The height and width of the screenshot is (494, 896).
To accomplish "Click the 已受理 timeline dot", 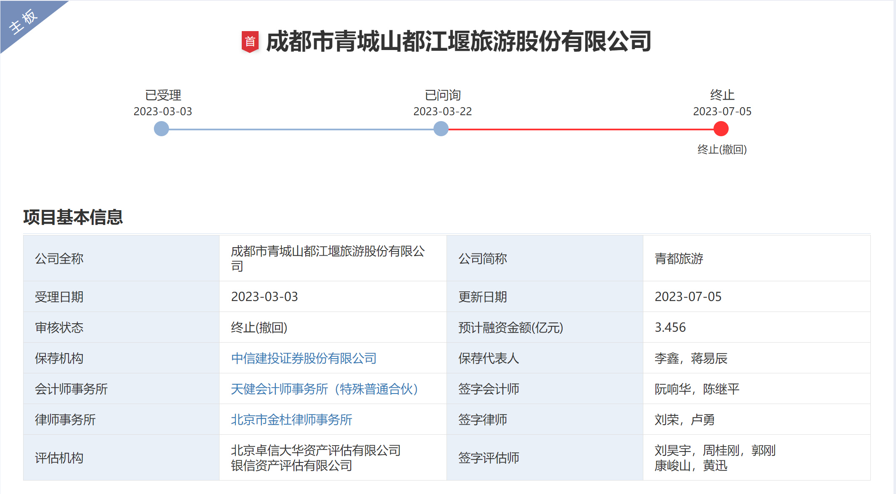I will click(161, 129).
